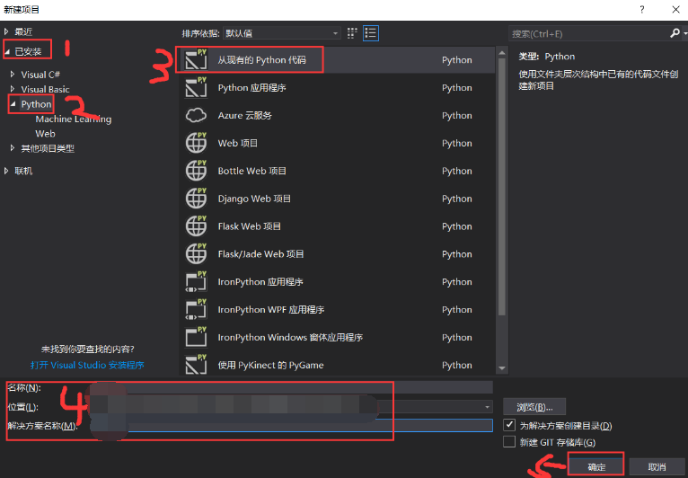The image size is (688, 478).
Task: Click the 从现有的 Python 代码 template icon
Action: click(x=196, y=59)
